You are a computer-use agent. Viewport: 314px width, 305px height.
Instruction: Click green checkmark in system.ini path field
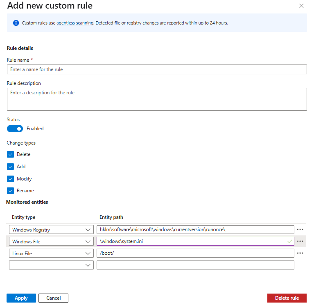click(290, 241)
